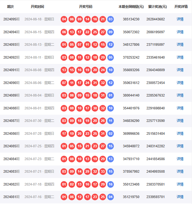192x204 pixels.
Task: Click blue ball 04 in draw 2024081
Action: [110, 197]
